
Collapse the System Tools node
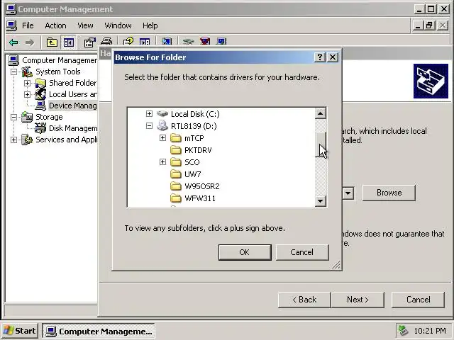tap(13, 72)
